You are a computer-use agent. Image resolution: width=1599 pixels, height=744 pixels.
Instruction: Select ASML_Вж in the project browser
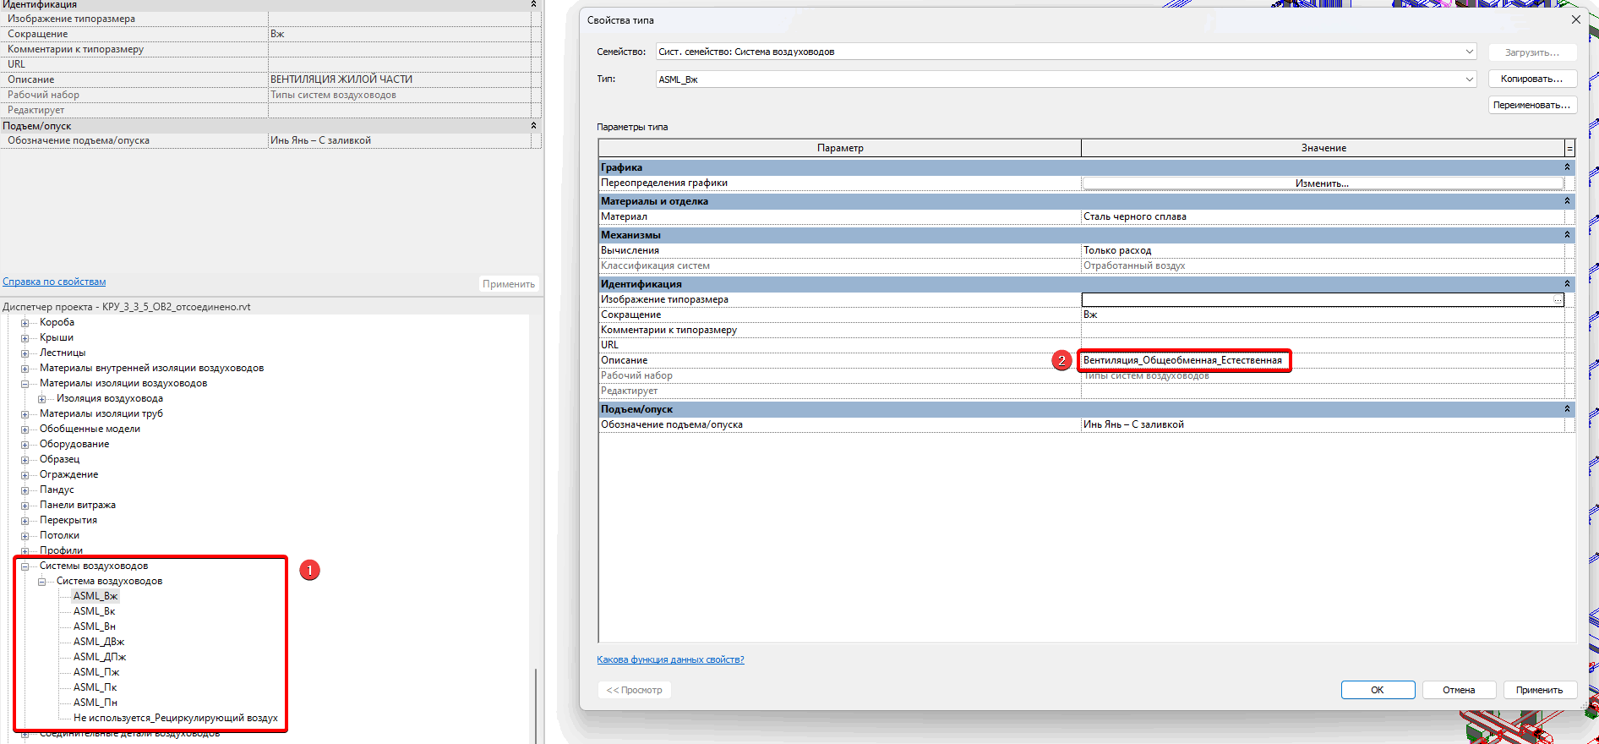click(x=96, y=596)
